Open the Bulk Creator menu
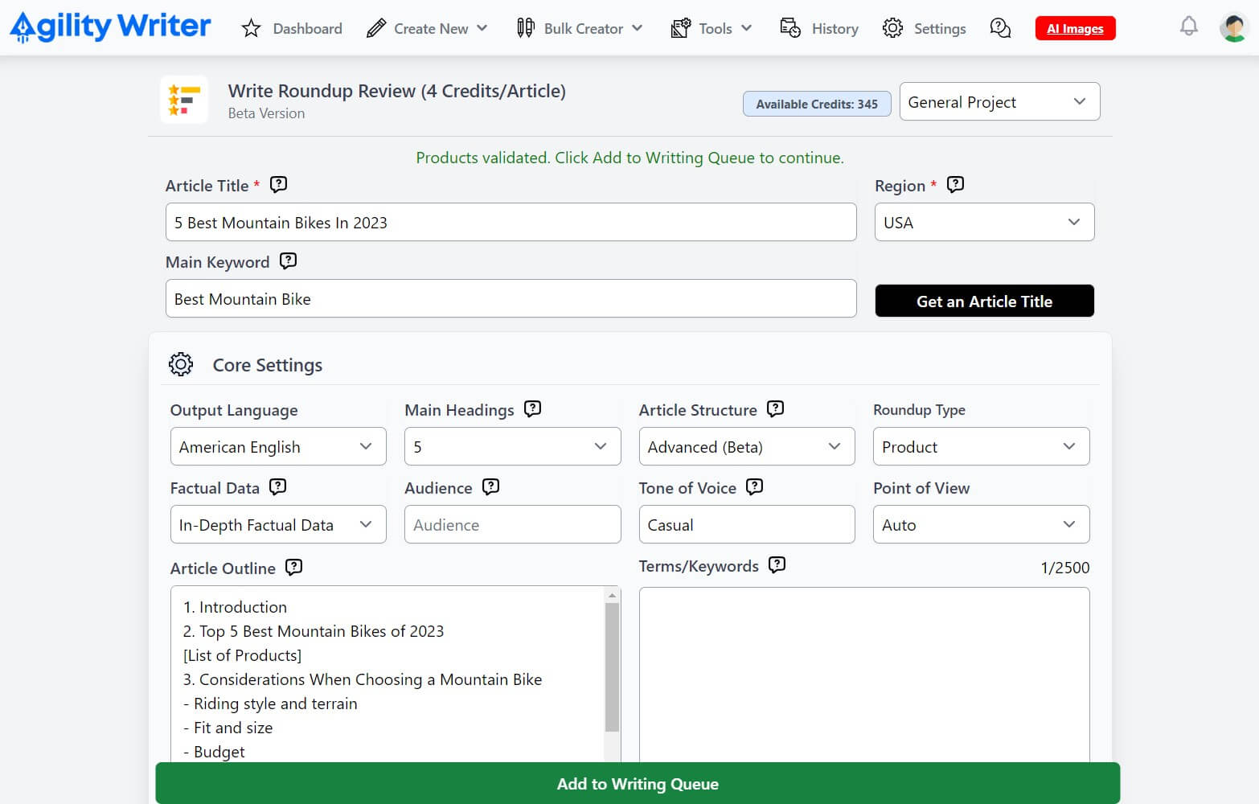 pyautogui.click(x=580, y=29)
